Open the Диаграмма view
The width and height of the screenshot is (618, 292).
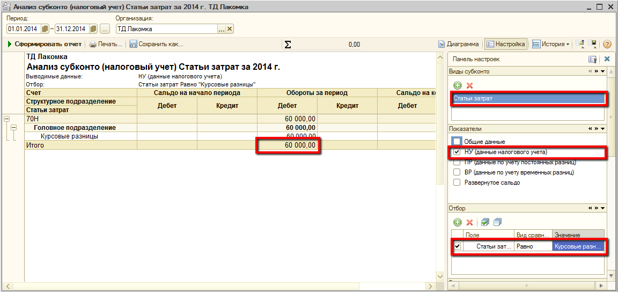pos(459,45)
